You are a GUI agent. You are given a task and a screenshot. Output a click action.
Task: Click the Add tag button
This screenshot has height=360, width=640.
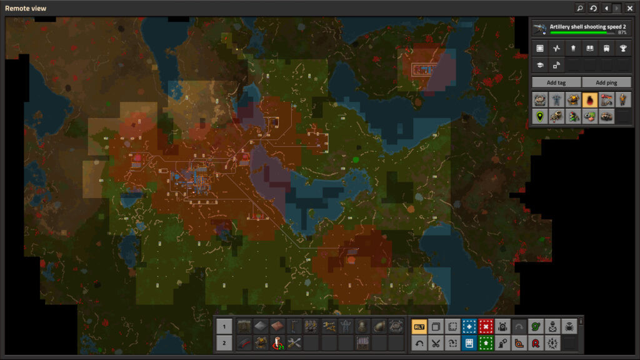pyautogui.click(x=556, y=82)
